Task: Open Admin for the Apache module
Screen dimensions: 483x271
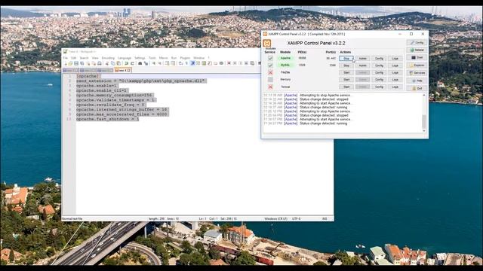Action: click(362, 59)
